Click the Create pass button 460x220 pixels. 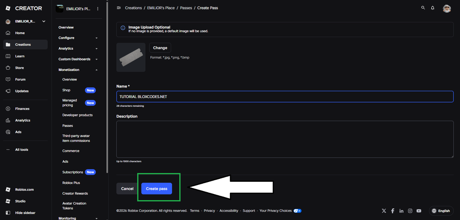pos(157,189)
